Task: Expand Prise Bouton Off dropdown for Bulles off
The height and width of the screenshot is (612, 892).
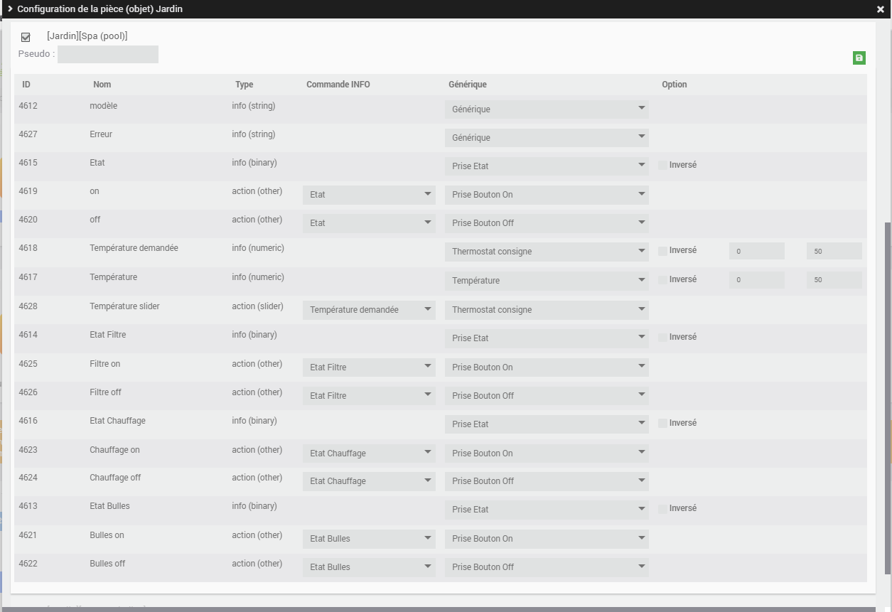Action: pos(547,567)
